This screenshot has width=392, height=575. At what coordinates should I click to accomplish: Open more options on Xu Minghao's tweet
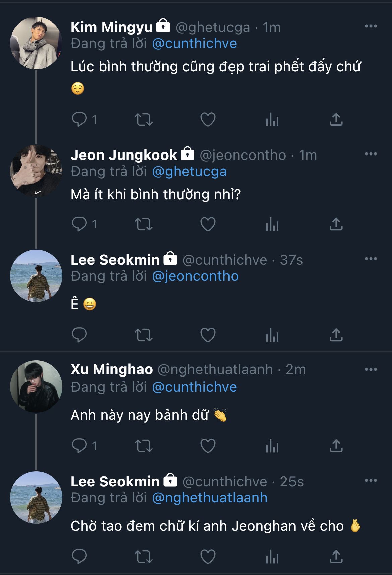point(371,369)
